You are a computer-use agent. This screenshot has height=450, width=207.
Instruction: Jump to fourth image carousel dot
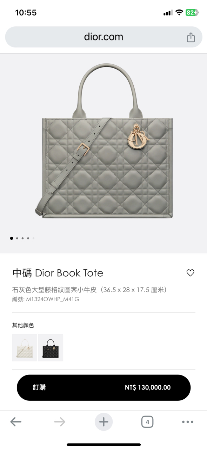(28, 238)
